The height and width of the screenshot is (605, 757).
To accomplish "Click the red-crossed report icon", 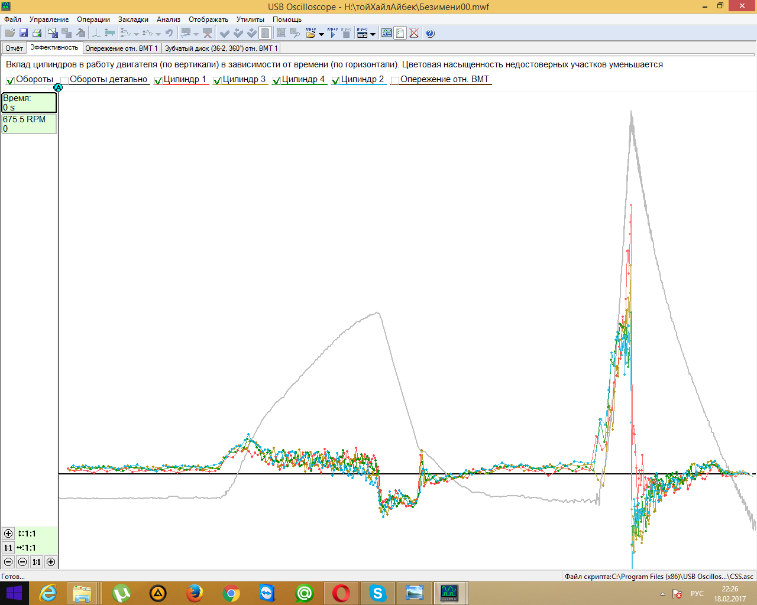I will (x=414, y=33).
